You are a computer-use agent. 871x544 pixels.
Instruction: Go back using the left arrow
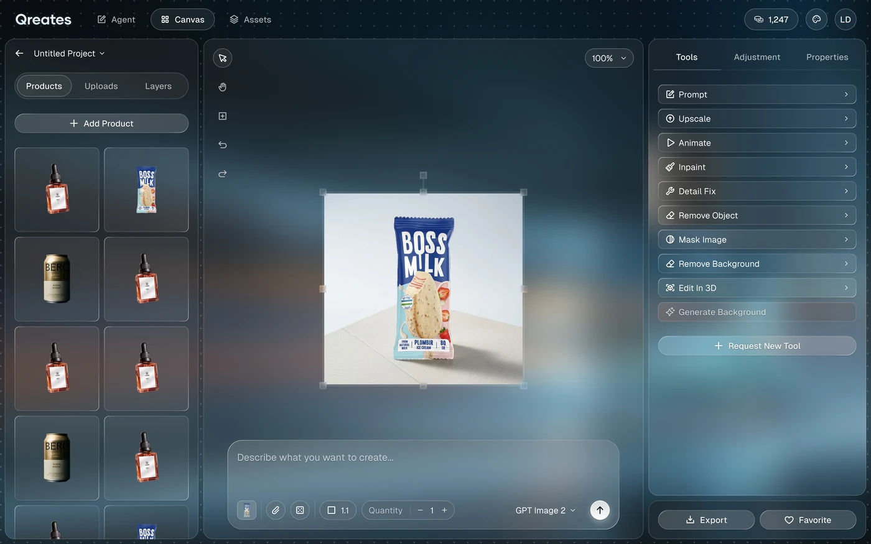pos(19,53)
